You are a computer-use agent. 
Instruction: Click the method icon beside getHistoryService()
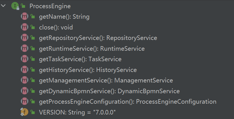pyautogui.click(x=25, y=70)
